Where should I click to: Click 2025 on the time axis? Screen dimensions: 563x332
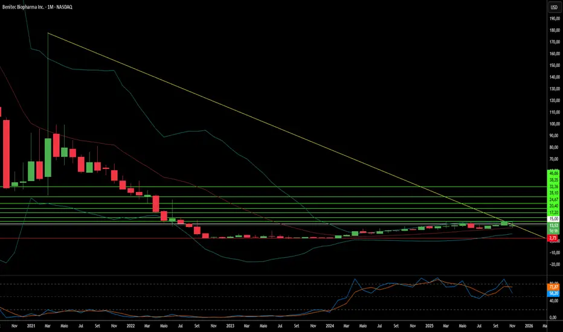tap(428, 325)
